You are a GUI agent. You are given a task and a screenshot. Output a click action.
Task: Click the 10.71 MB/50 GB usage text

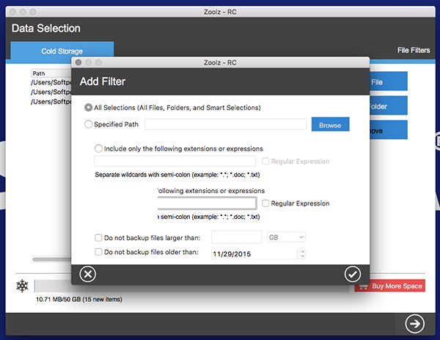click(79, 300)
